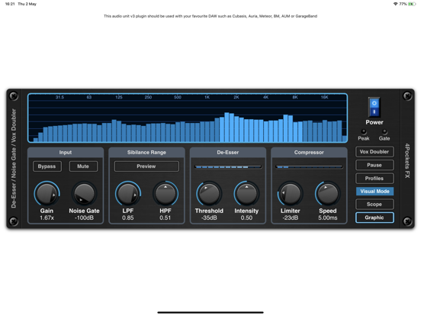Click the 16K frequency label

[x=325, y=97]
